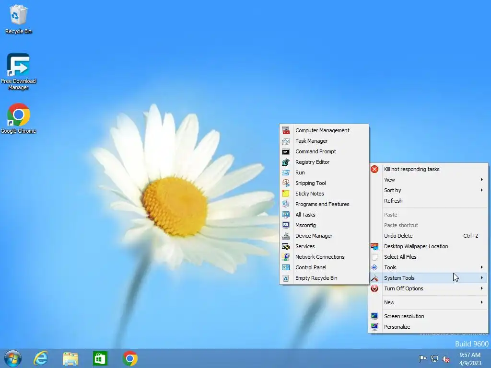Select the Google Chrome desktop shortcut
The width and height of the screenshot is (491, 368).
tap(18, 118)
